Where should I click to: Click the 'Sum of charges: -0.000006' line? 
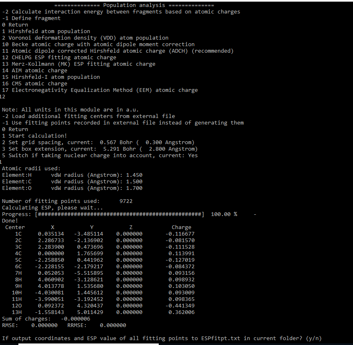click(46, 318)
